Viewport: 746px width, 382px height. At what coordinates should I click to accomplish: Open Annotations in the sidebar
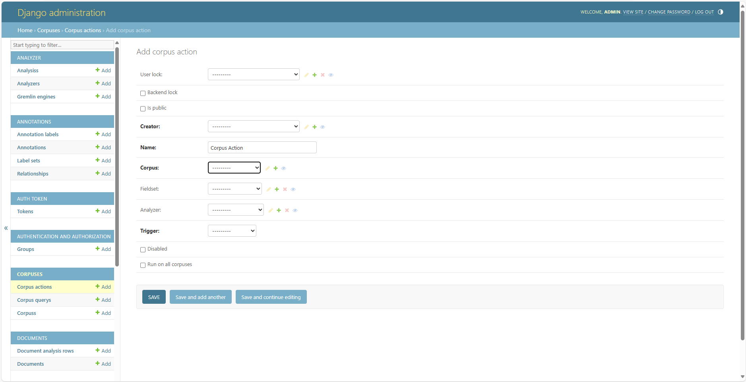(31, 147)
